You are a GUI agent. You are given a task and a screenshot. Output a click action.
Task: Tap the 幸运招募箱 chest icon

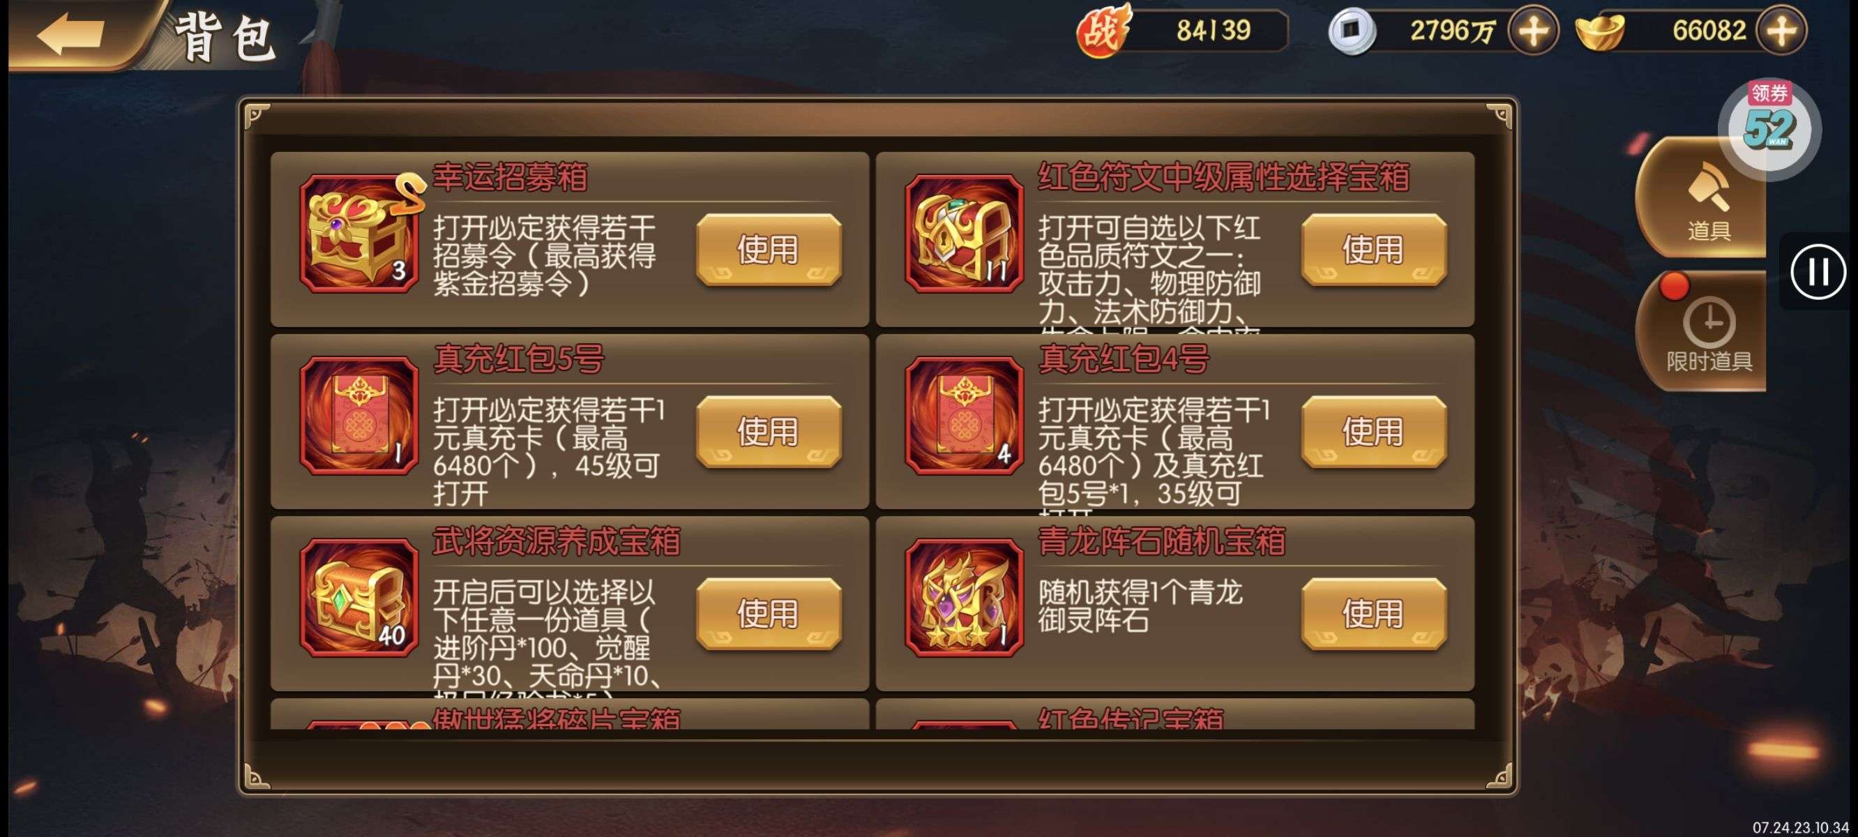pyautogui.click(x=359, y=233)
